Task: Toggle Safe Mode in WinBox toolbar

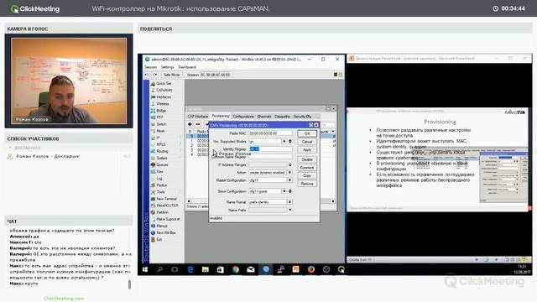Action: click(171, 75)
